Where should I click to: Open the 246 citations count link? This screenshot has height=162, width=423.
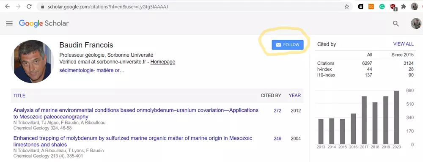277,139
